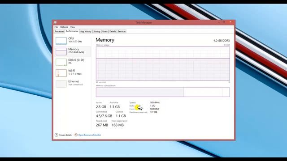
Task: Click the 4.5/7.6 GB committed value
Action: point(104,116)
